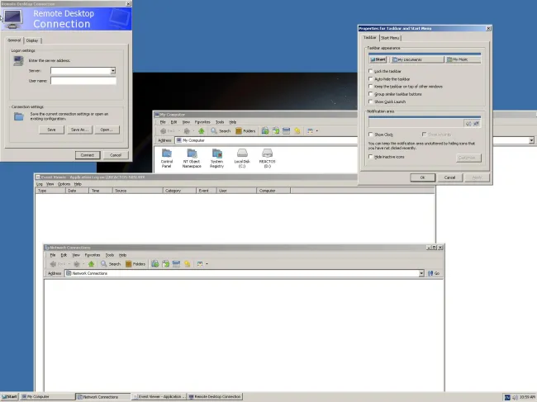Toggle Folders pane in My Computer toolbar

pos(245,130)
